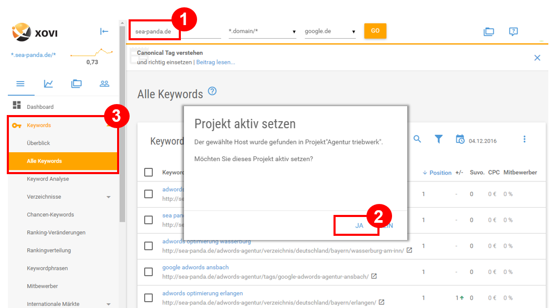Sort by the Position column header
This screenshot has height=308, width=552.
(437, 173)
